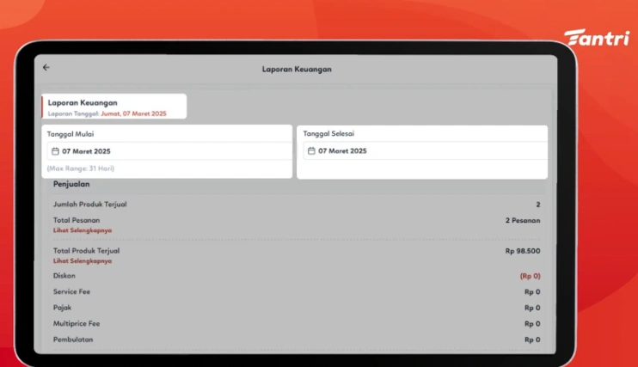This screenshot has height=367, width=638.
Task: Click the 2 Pesanan value
Action: pyautogui.click(x=523, y=221)
